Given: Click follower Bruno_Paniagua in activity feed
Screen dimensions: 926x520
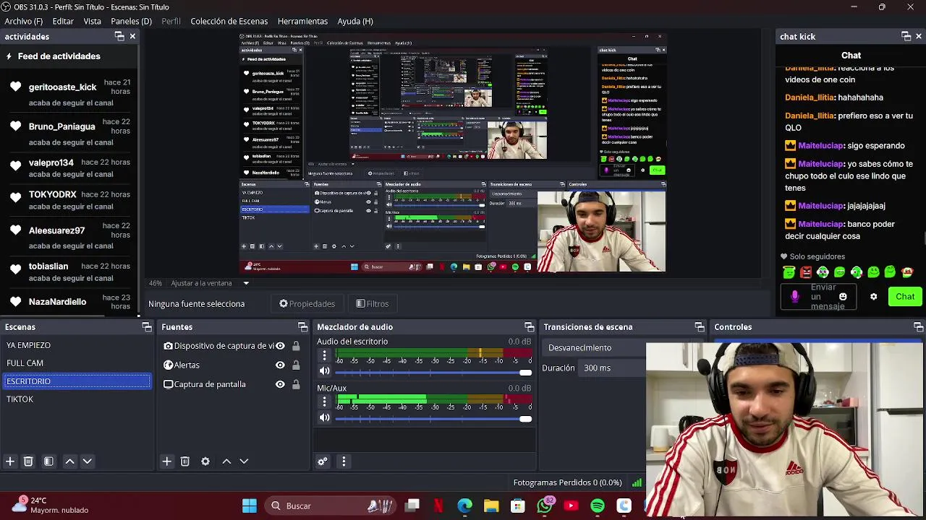Looking at the screenshot, I should tap(62, 126).
